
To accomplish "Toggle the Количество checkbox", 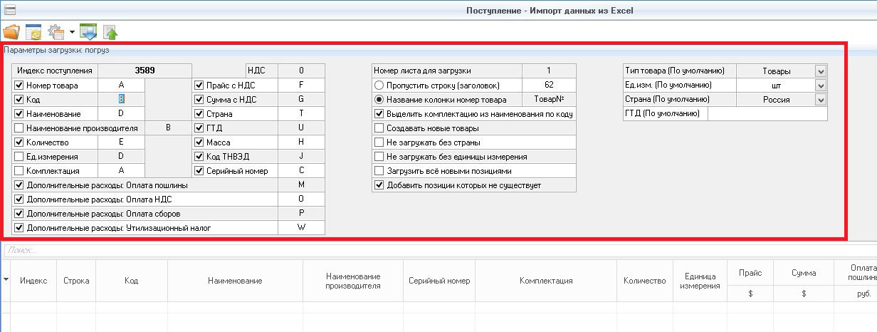I will pos(19,142).
